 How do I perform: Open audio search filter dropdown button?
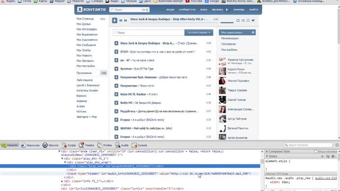[x=199, y=33]
